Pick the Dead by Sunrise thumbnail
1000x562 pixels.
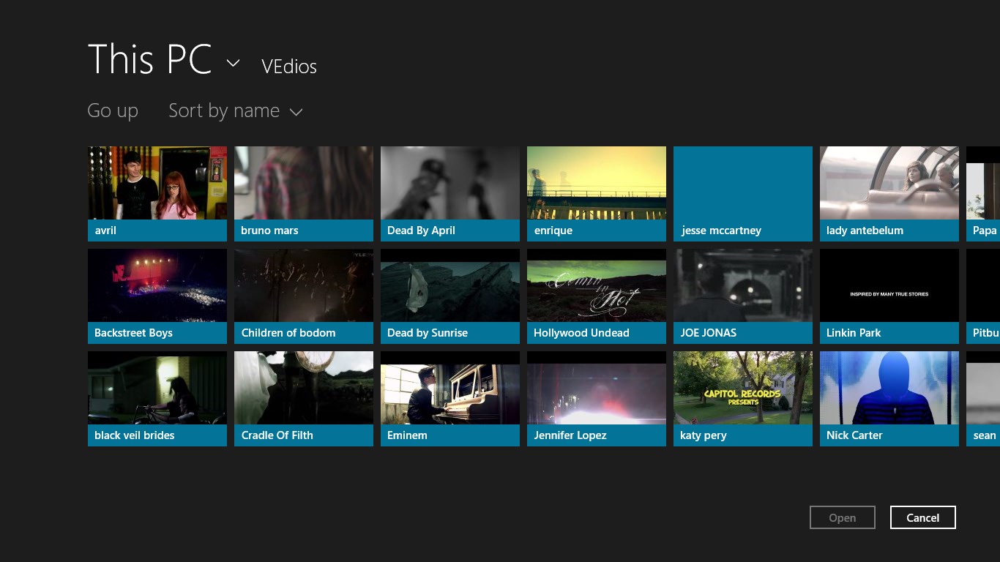pyautogui.click(x=450, y=296)
